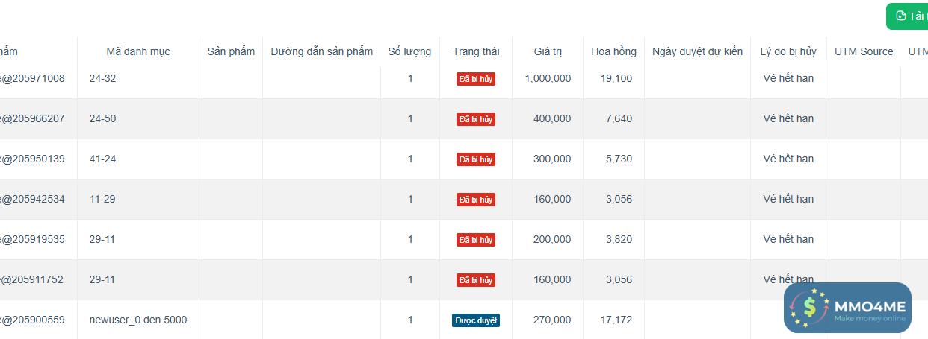The image size is (928, 339).
Task: Sort by the Mã danh mục column
Action: pos(138,51)
